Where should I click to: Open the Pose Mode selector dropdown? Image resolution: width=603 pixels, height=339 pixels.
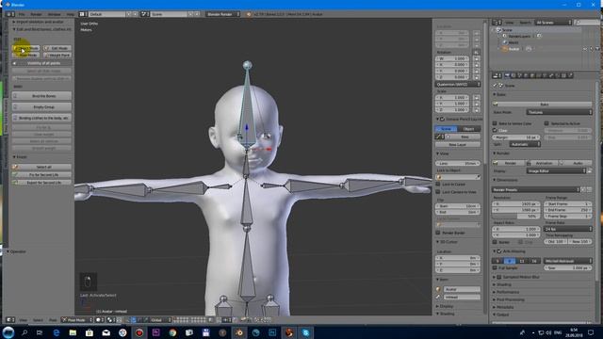coord(77,320)
